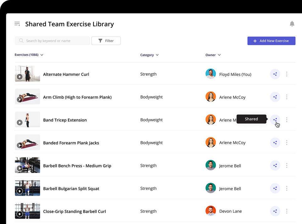Screen dimensions: 302x224
Task: Play Barbell Bulgarian Split Squat thumbnail
Action: point(27,188)
